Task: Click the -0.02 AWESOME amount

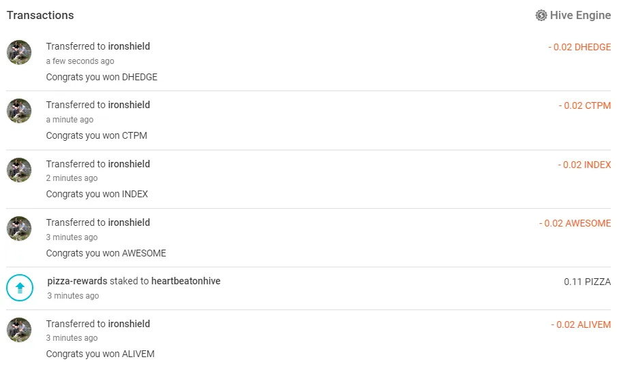Action: (575, 223)
